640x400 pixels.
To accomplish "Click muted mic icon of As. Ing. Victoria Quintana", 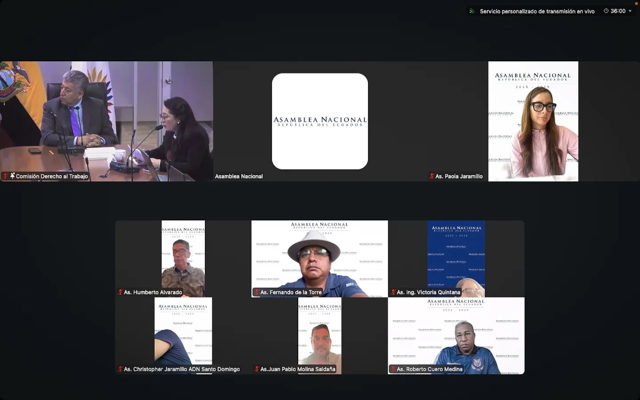I will point(393,292).
